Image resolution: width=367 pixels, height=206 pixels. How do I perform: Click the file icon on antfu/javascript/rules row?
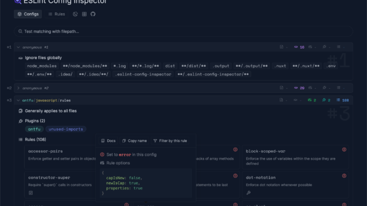point(281,100)
